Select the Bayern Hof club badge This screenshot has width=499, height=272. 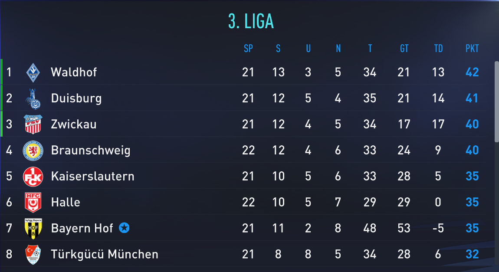pos(33,229)
